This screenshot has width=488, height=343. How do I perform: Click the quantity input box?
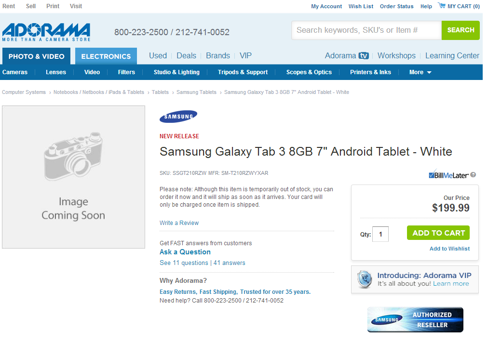tap(380, 234)
